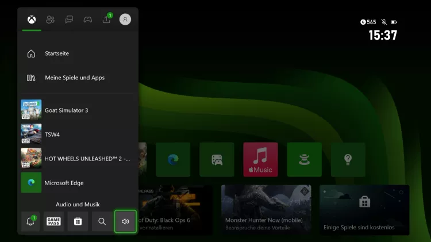Open the profile avatar tab
The width and height of the screenshot is (431, 242).
click(125, 20)
